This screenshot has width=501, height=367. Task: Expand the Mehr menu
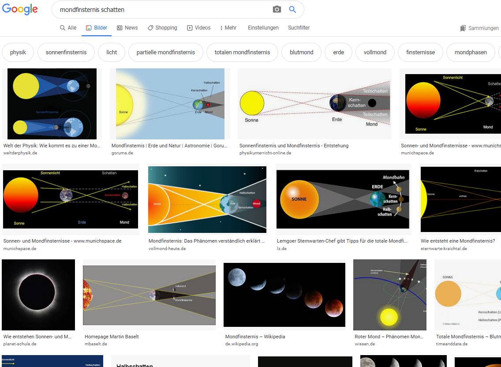pyautogui.click(x=228, y=27)
